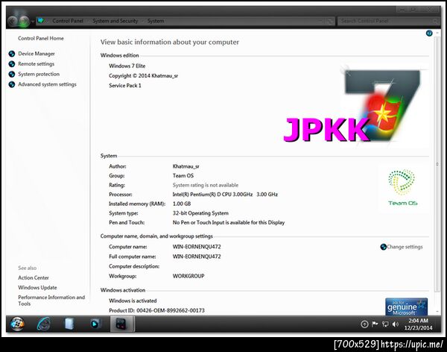
Task: Click 32-bit Operating System text
Action: tap(200, 213)
